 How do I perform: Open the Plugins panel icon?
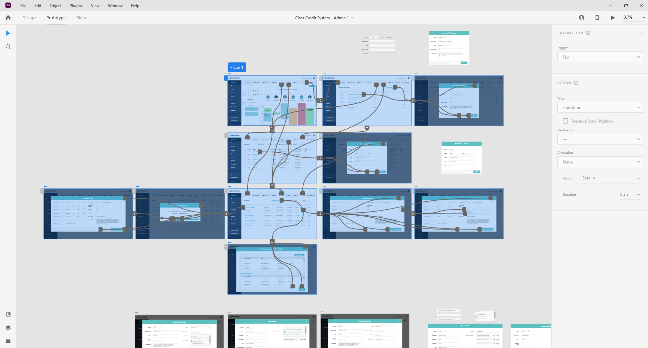click(8, 341)
